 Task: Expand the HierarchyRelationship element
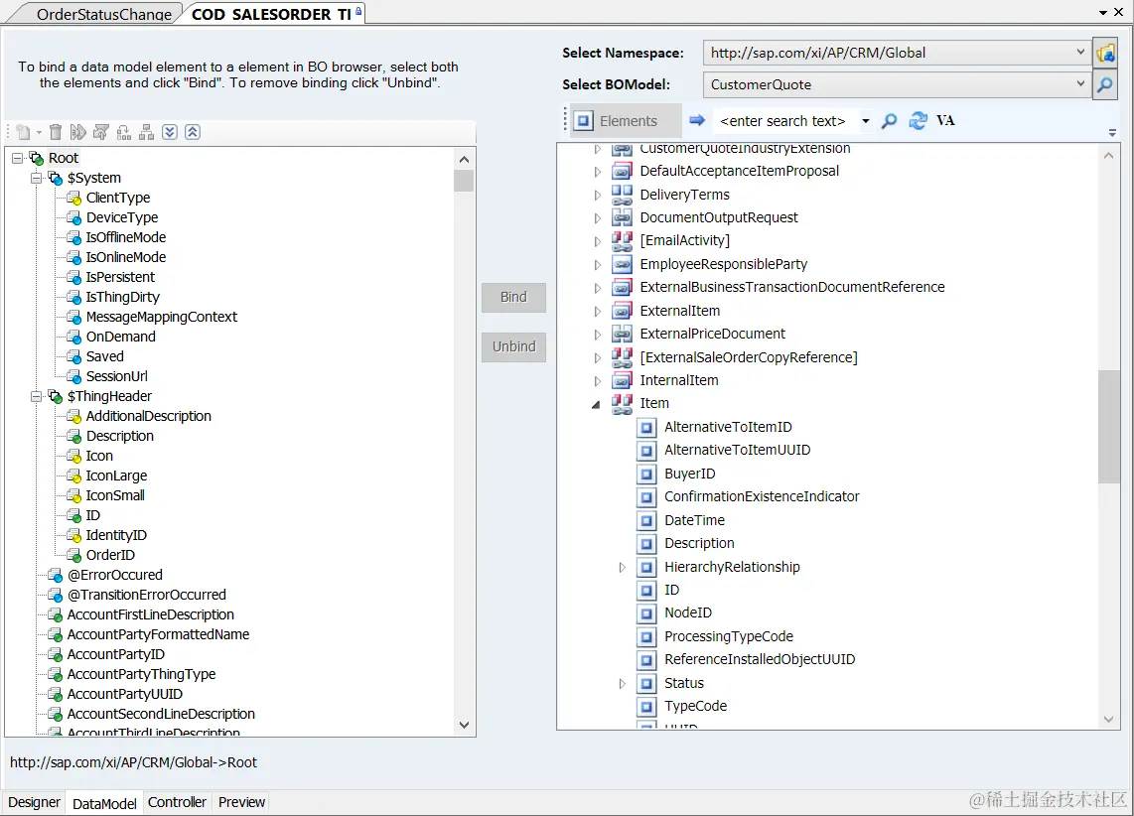pyautogui.click(x=622, y=568)
